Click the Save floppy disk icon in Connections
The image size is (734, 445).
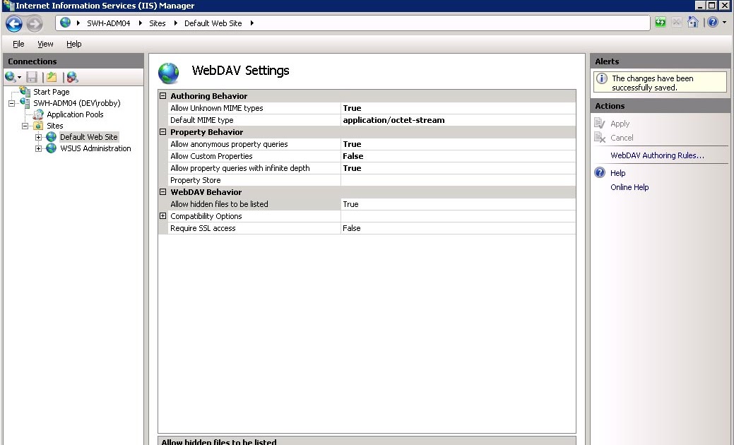click(32, 77)
